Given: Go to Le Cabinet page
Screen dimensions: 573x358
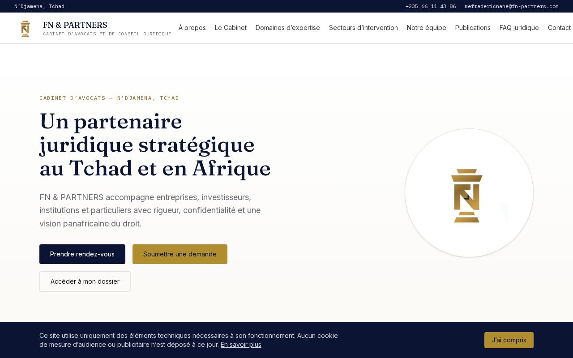Looking at the screenshot, I should 231,28.
